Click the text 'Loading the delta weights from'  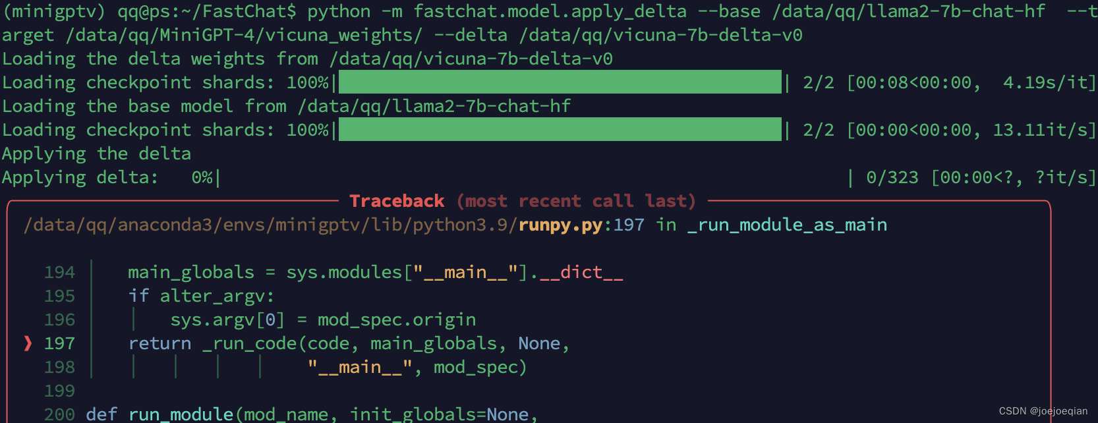click(x=160, y=59)
